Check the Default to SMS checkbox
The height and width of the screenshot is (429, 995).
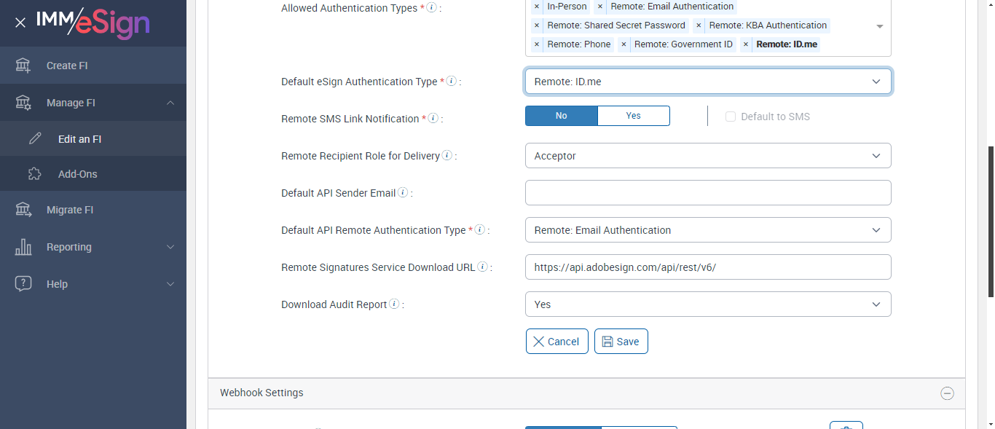point(731,117)
